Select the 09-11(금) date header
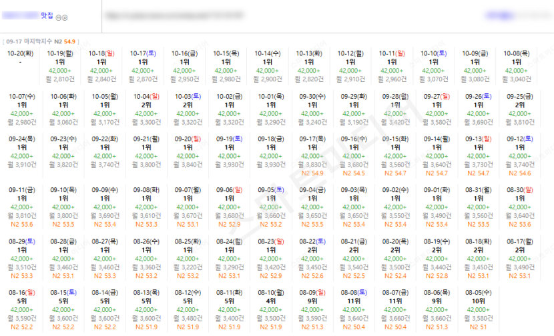This screenshot has height=336, width=554. coord(22,190)
